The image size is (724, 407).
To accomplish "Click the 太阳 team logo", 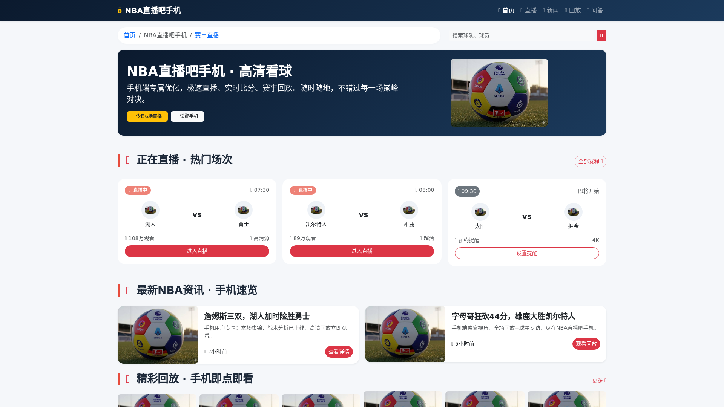I will 480,212.
